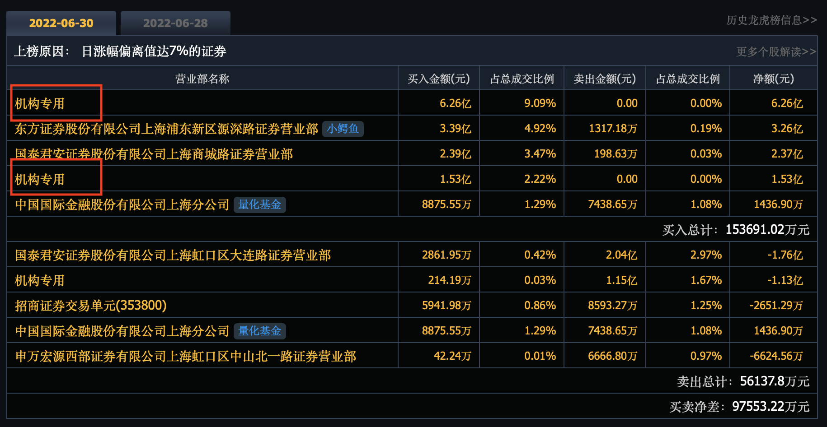Click the 卖出金额(元) column header
The width and height of the screenshot is (827, 427).
tap(604, 79)
